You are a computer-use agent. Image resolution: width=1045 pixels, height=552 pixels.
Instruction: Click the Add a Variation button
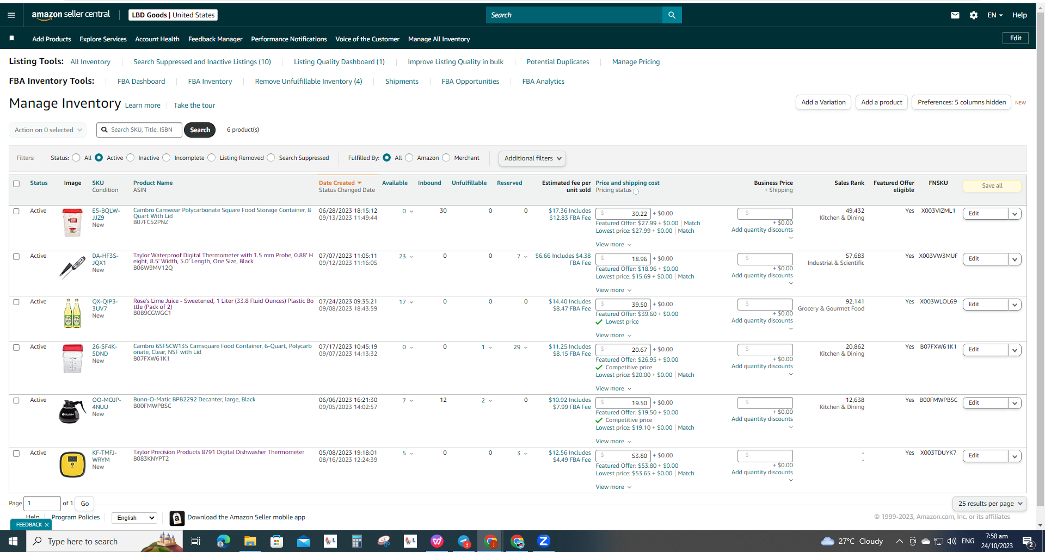coord(823,102)
